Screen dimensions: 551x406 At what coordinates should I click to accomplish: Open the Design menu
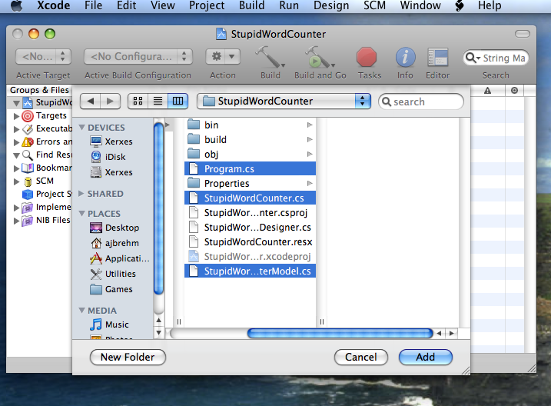coord(331,6)
